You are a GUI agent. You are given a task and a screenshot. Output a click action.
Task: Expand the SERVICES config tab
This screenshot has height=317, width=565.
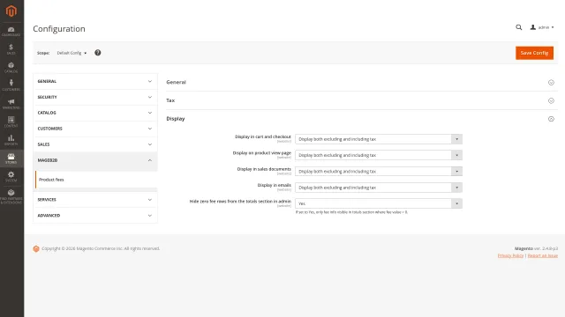click(95, 200)
